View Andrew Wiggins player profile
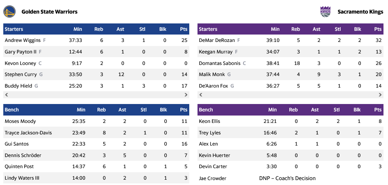Viewport: 388px width, 185px height. [23, 40]
